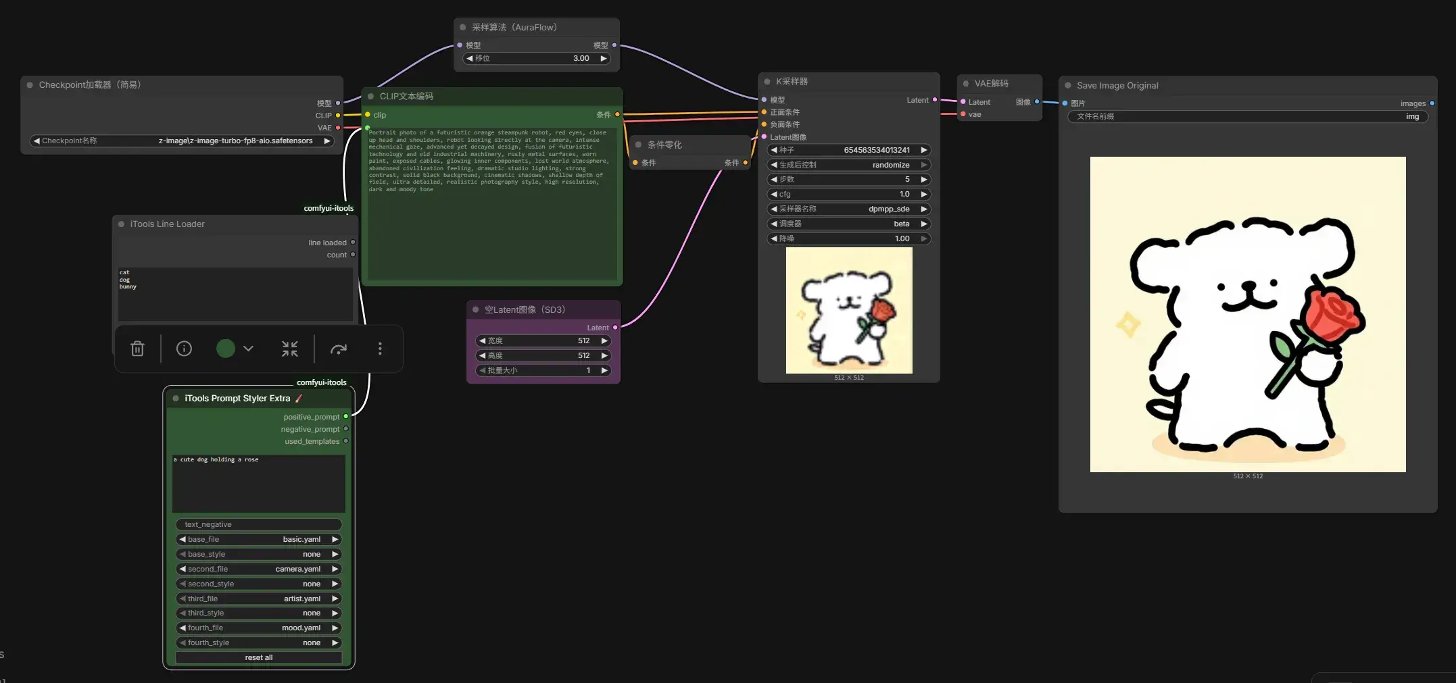Collapse Save Image Original node dot
This screenshot has height=683, width=1456.
(1068, 86)
